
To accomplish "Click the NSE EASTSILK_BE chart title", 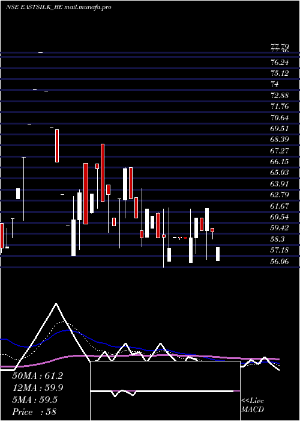I will tap(58, 7).
